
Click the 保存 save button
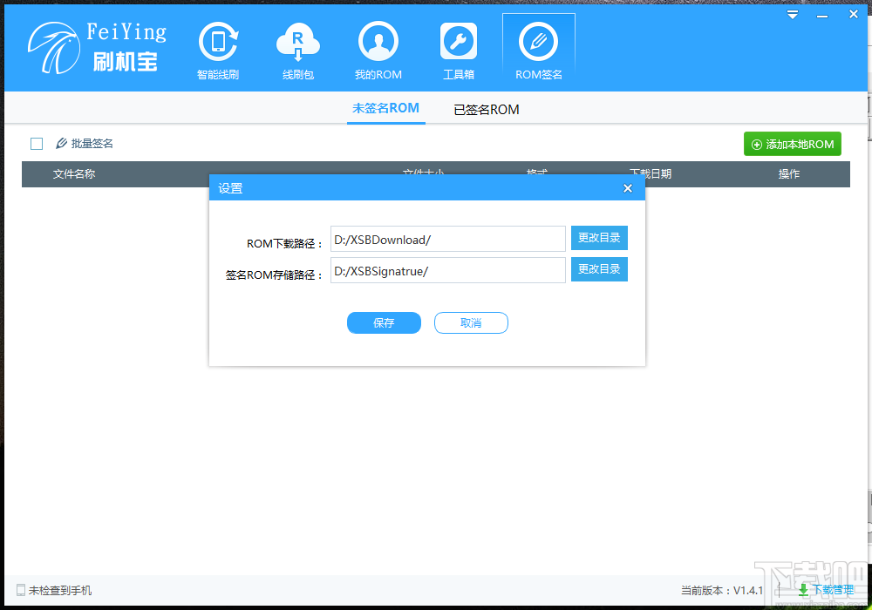click(x=384, y=322)
